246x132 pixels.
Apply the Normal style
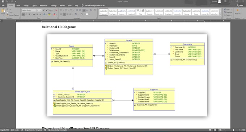click(x=103, y=12)
